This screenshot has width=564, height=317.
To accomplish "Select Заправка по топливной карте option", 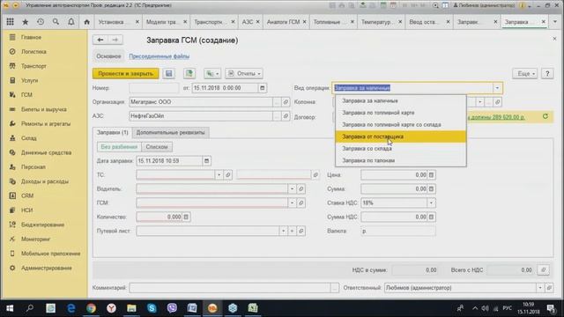I will 401,113.
